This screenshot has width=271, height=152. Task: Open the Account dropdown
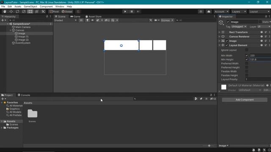(x=221, y=11)
